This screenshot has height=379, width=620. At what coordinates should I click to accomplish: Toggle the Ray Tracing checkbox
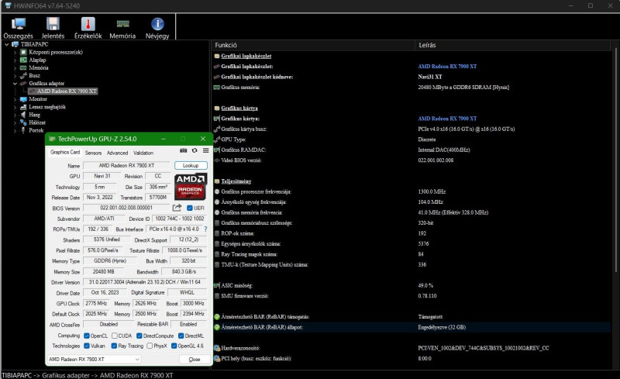pos(114,346)
